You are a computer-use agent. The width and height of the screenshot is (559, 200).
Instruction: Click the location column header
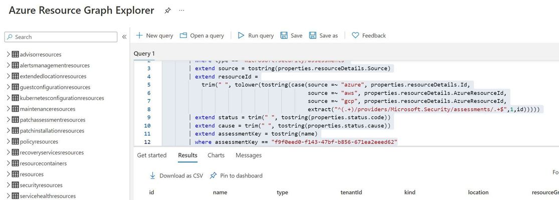[x=478, y=192]
